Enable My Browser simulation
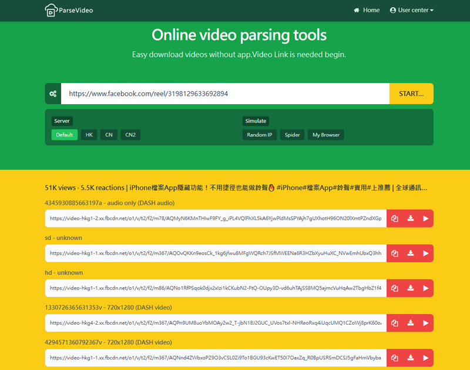The image size is (470, 370). [326, 135]
